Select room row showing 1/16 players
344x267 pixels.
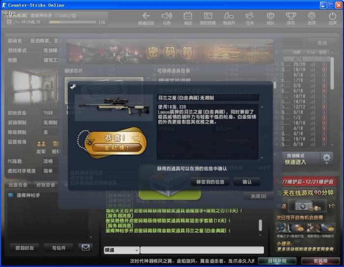click(x=305, y=80)
